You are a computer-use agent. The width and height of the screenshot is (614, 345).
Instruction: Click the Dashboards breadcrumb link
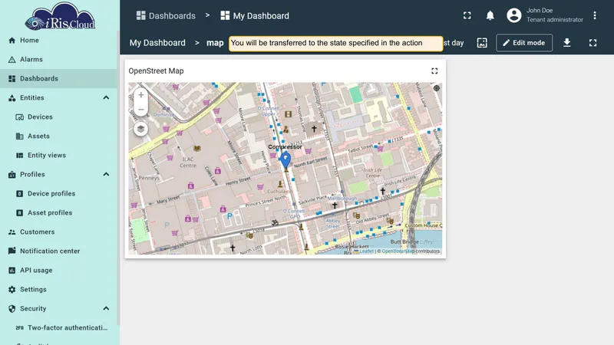[166, 15]
